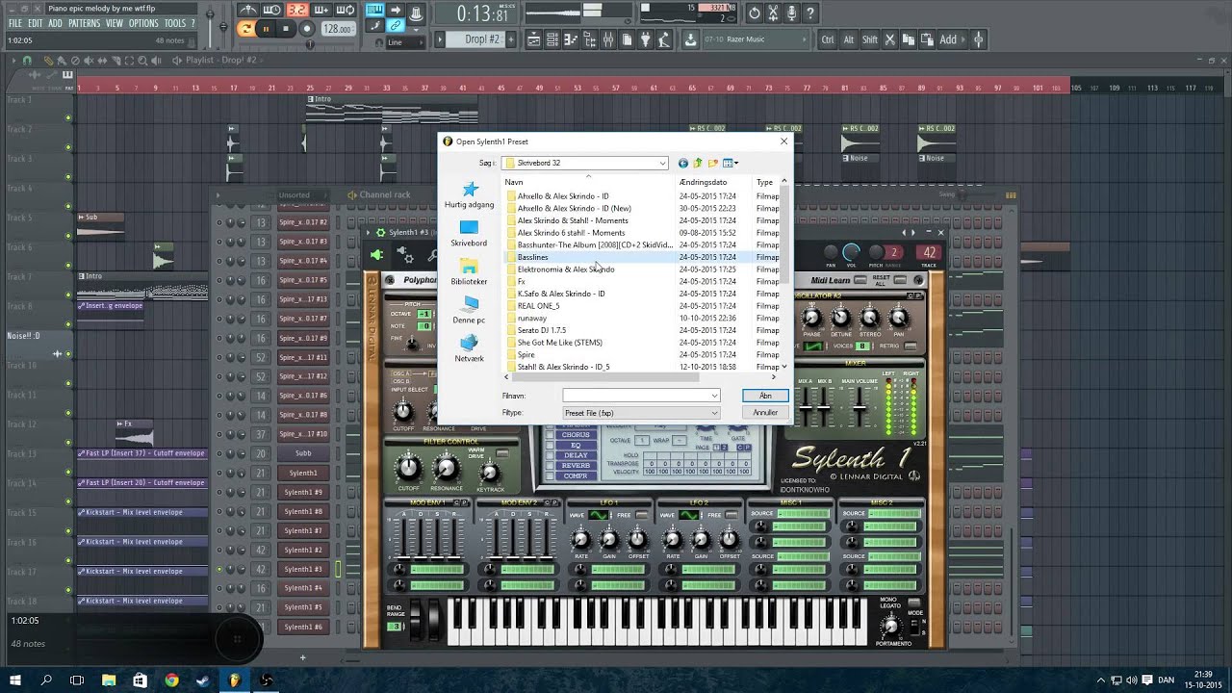Select the runaway folder
This screenshot has width=1232, height=693.
[x=531, y=319]
